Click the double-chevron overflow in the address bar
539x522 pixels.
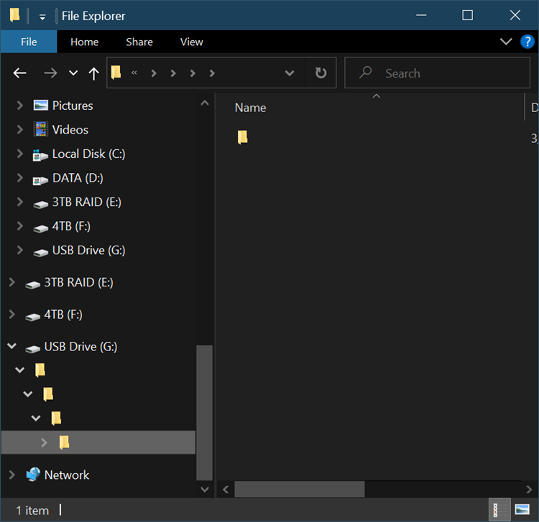(x=134, y=73)
